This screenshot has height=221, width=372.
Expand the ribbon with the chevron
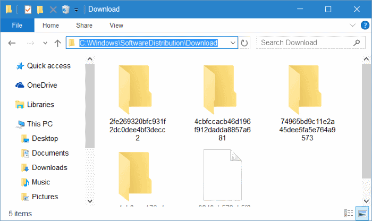(x=352, y=25)
